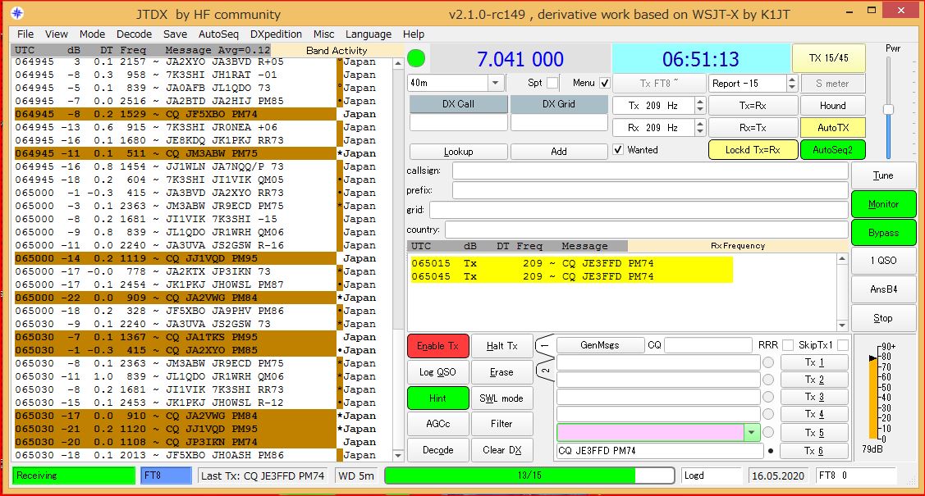This screenshot has width=925, height=496.
Task: Select message tab 2 bracket
Action: pyautogui.click(x=544, y=371)
